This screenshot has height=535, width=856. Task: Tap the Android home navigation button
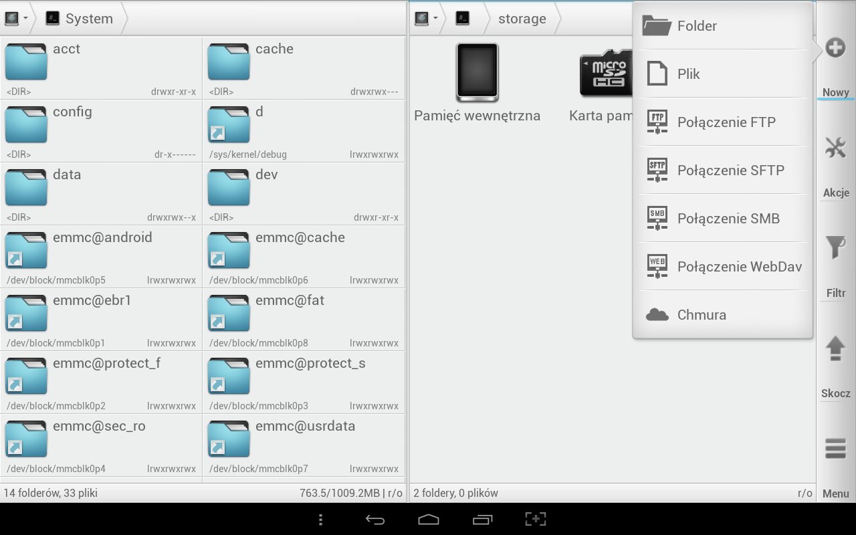[428, 519]
